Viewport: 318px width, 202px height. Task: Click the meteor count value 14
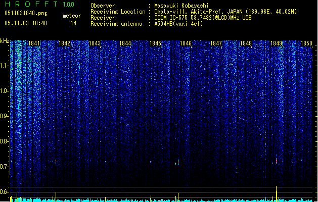[x=74, y=23]
